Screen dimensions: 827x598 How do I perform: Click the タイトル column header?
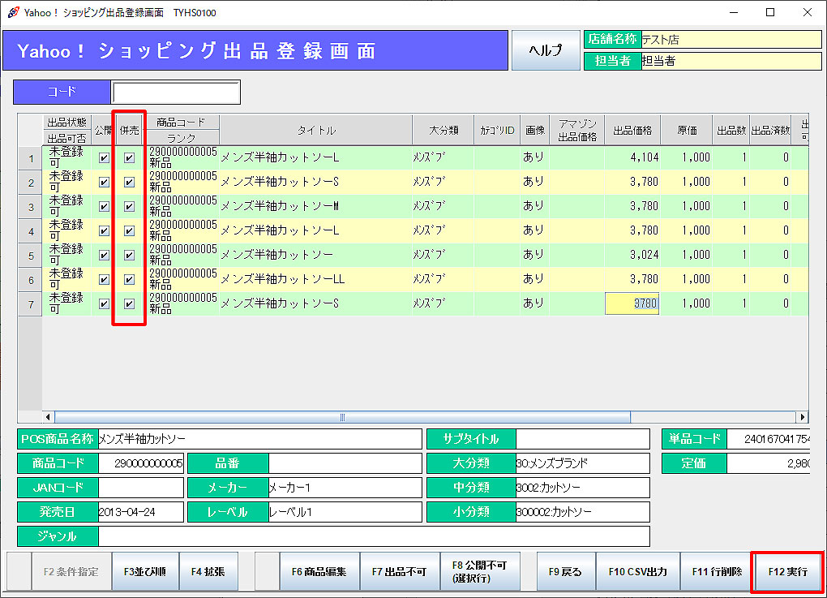(315, 130)
